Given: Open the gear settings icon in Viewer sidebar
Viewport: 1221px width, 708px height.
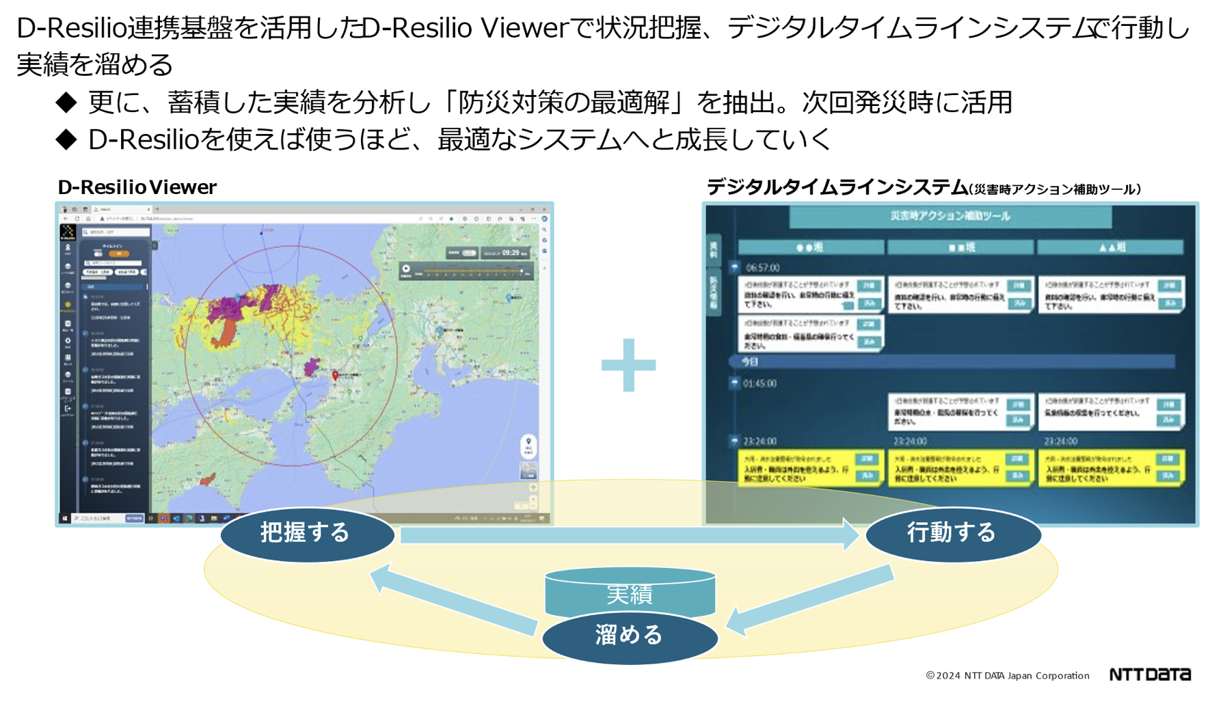Looking at the screenshot, I should click(x=68, y=340).
